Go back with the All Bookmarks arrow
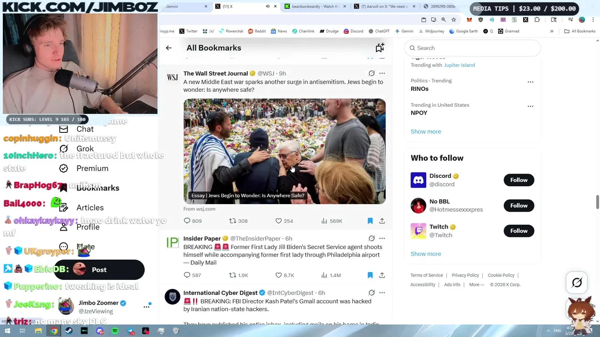This screenshot has height=337, width=600. click(x=169, y=48)
